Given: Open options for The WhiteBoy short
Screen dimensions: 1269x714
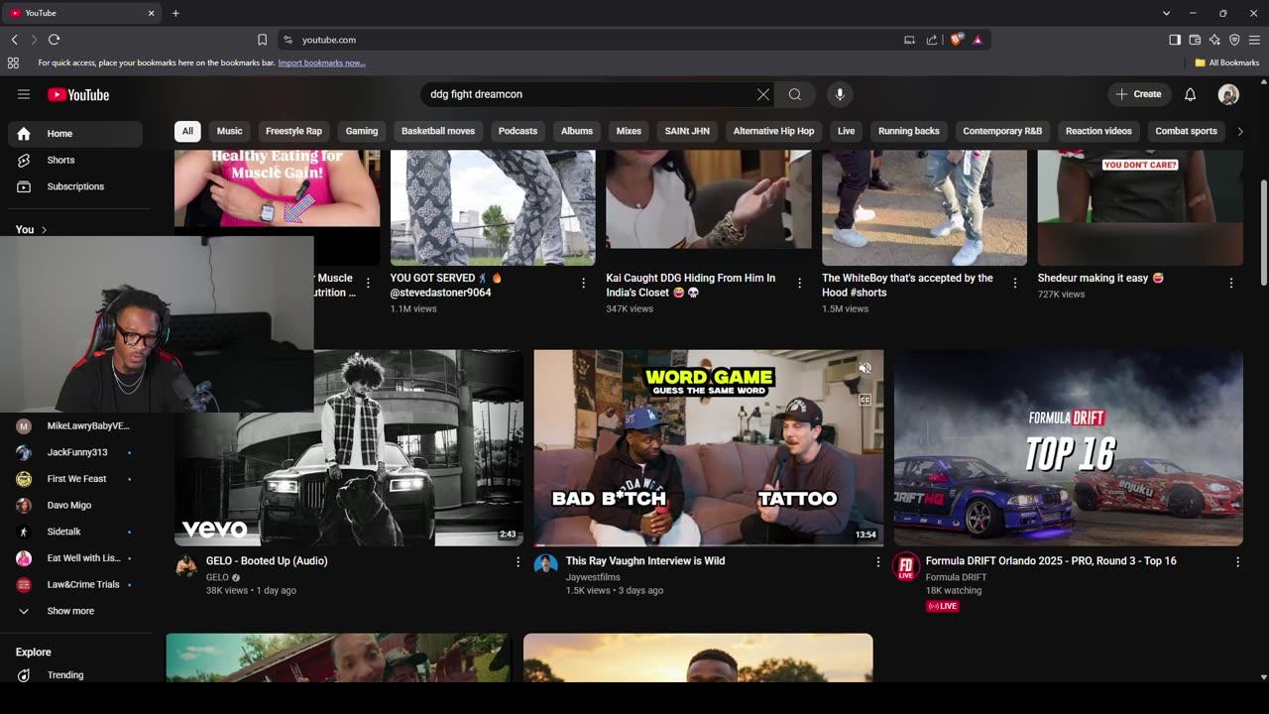Looking at the screenshot, I should tap(1015, 283).
